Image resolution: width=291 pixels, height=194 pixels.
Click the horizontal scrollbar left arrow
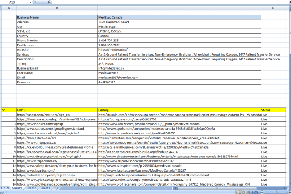coord(175,188)
